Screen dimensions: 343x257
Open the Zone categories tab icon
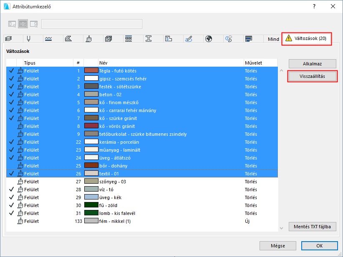[x=169, y=39]
